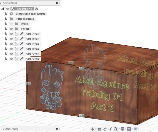Image resolution: width=158 pixels, height=132 pixels.
Task: Click the Cara_C v4:1 link chain icon
Action: point(22,54)
